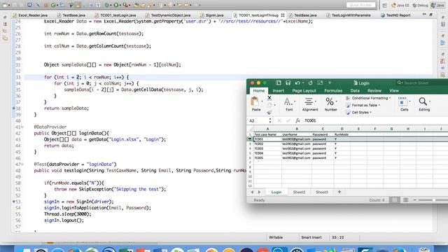
Task: Click the fx insert function icon
Action: point(297,120)
